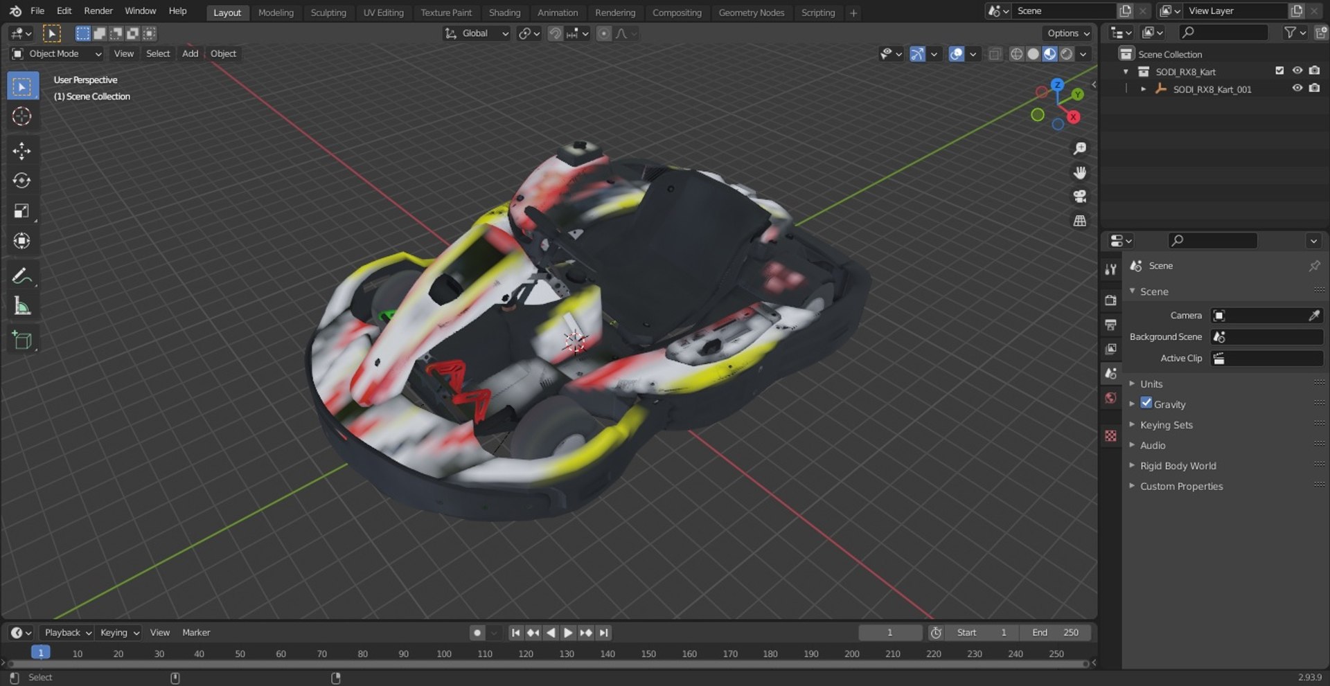Image resolution: width=1330 pixels, height=686 pixels.
Task: Expand the Units panel
Action: [1151, 383]
